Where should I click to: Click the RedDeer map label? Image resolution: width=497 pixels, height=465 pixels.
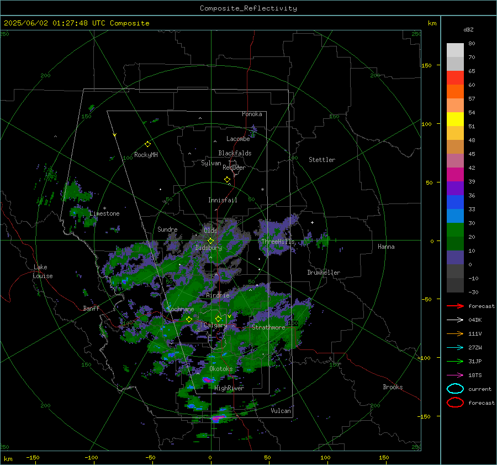click(234, 168)
